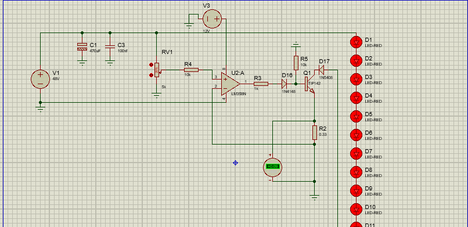This screenshot has width=468, height=227.
Task: Click the D16 1N4148 diode
Action: 284,84
